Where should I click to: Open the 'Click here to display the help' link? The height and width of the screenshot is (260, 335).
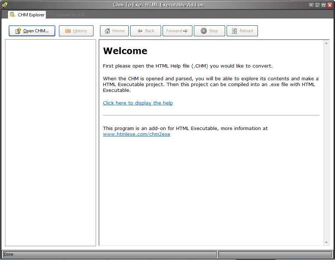coord(137,103)
